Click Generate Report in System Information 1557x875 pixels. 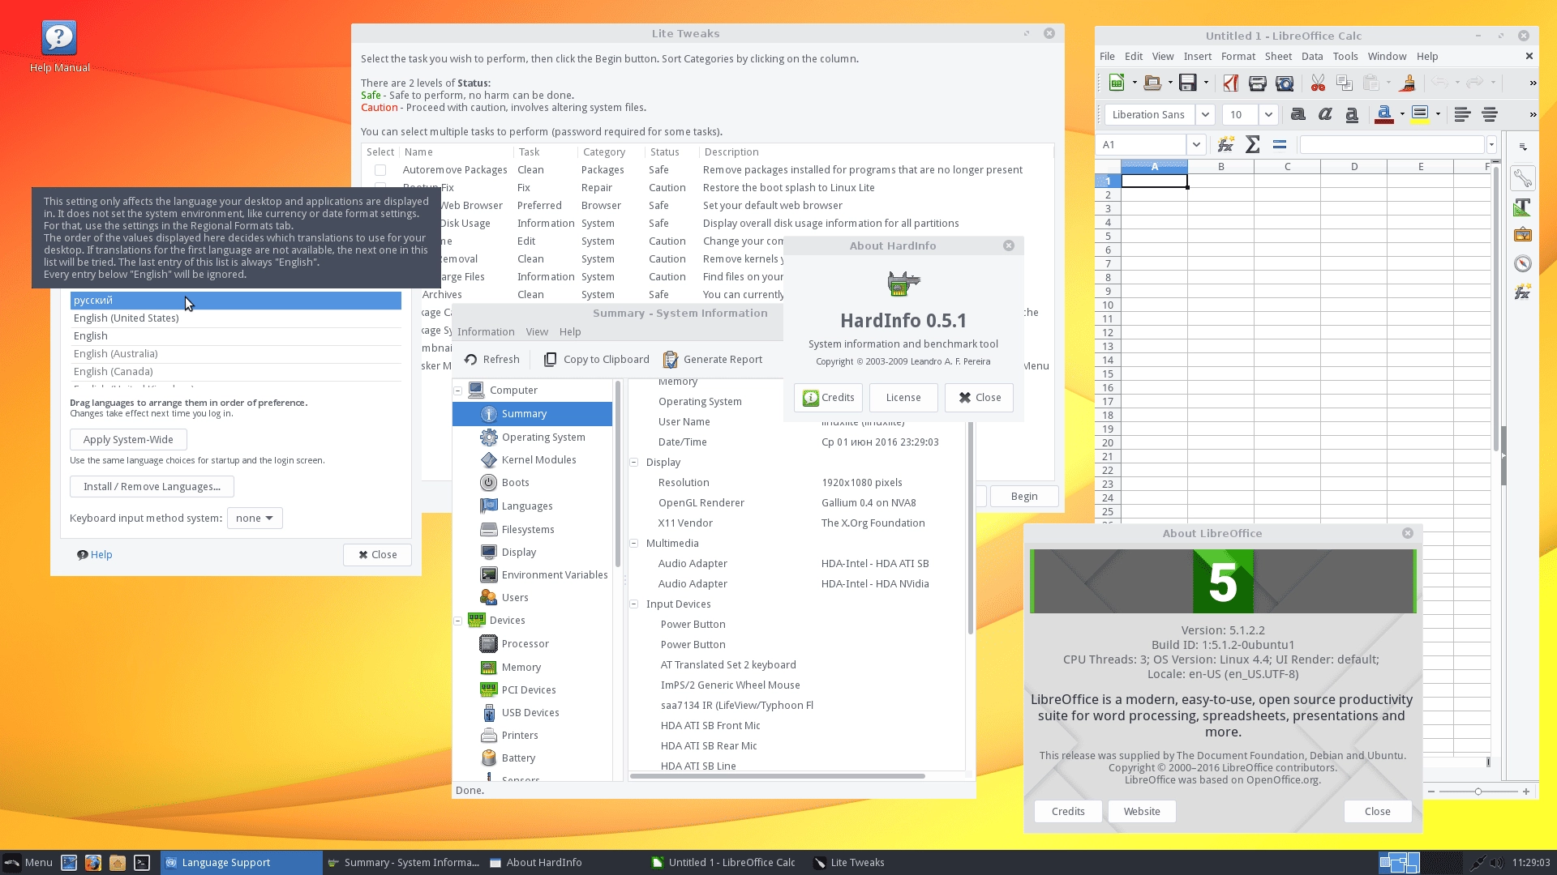tap(714, 359)
